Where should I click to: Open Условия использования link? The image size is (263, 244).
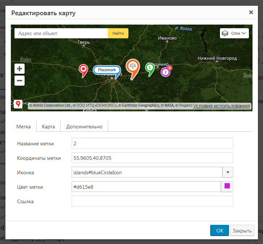point(221,106)
